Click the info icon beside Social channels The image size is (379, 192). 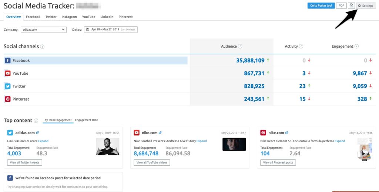click(x=42, y=47)
